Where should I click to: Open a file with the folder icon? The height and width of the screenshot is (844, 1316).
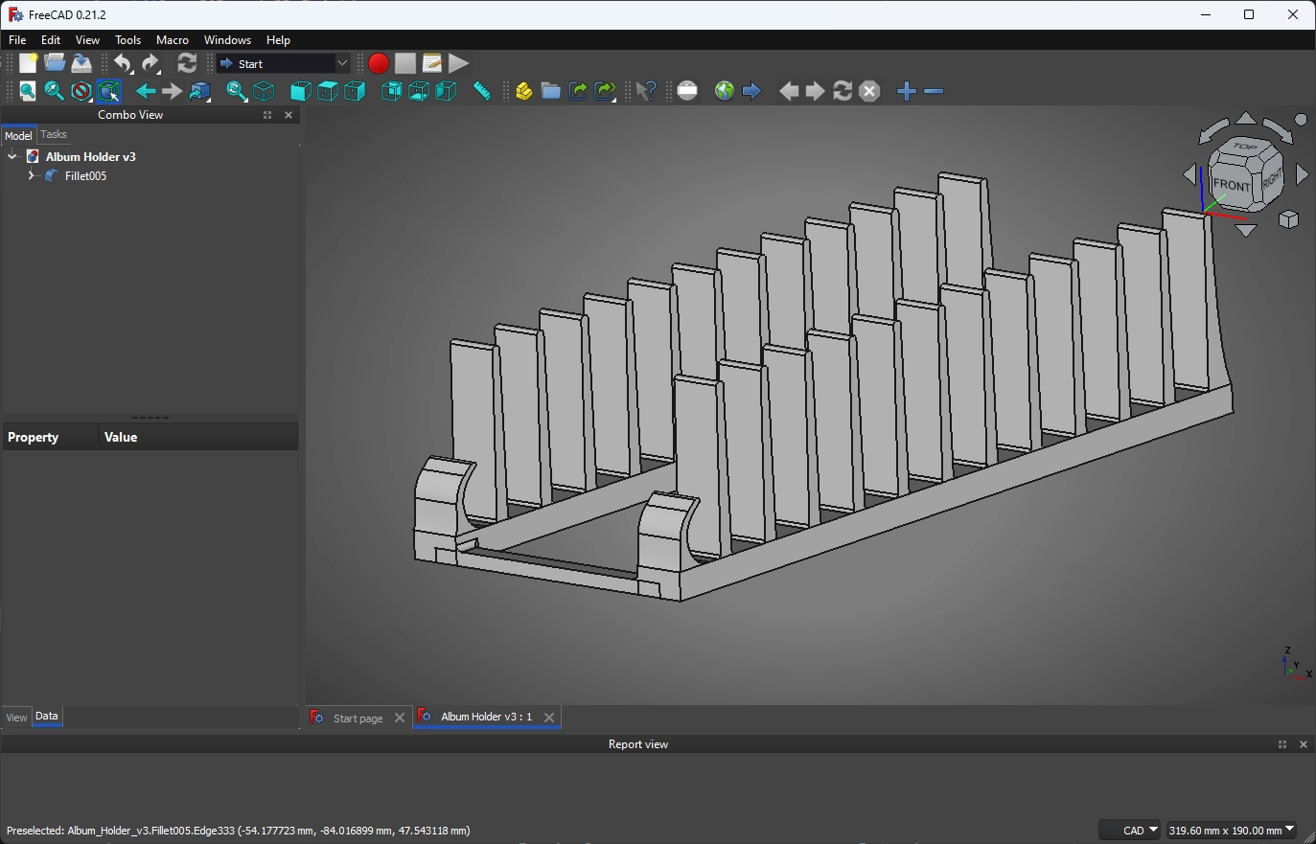pos(55,63)
